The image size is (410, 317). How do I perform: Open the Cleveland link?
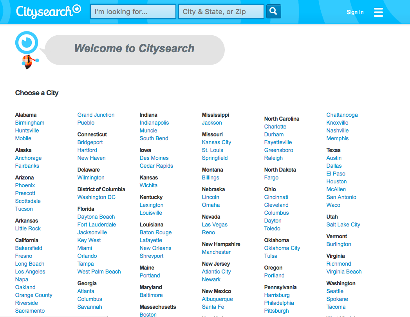[x=276, y=205]
